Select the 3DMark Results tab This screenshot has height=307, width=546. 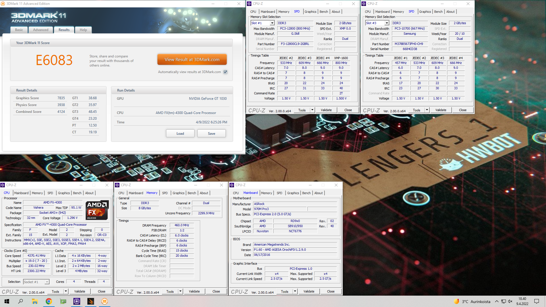coord(64,30)
